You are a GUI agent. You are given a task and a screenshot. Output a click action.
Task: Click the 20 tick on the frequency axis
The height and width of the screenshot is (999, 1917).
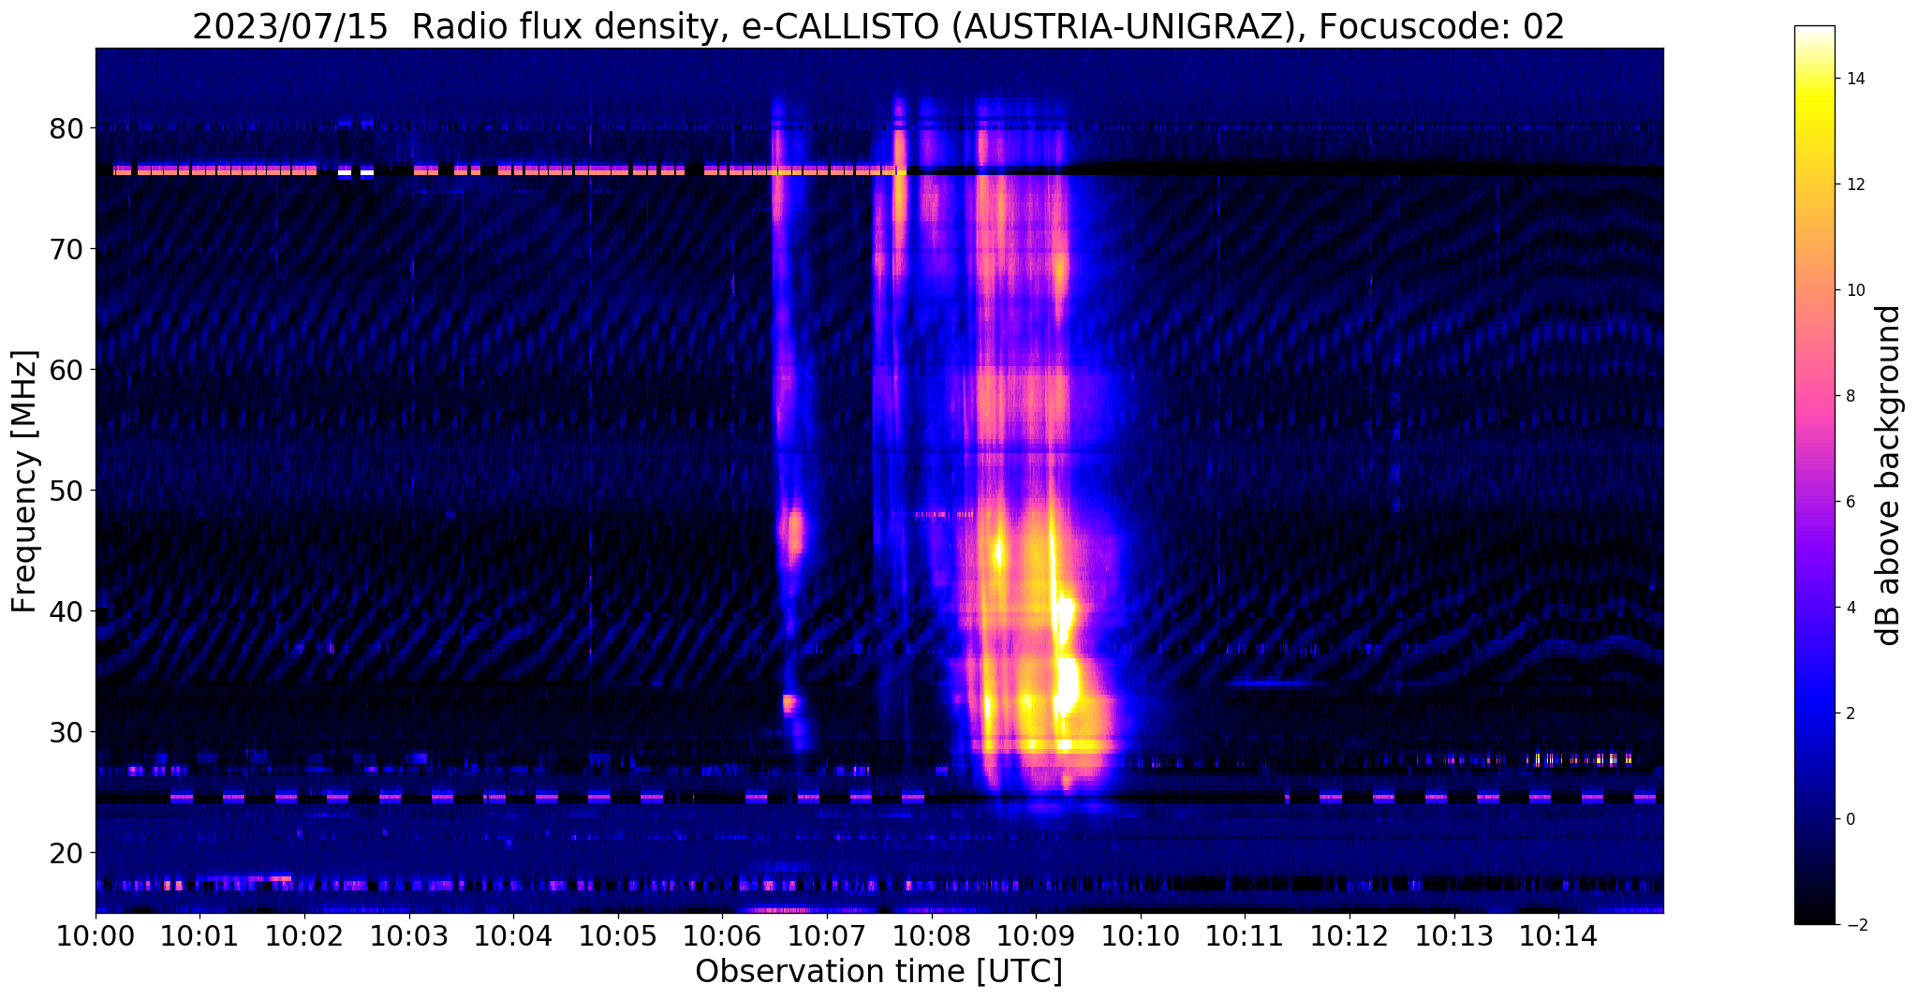[66, 853]
